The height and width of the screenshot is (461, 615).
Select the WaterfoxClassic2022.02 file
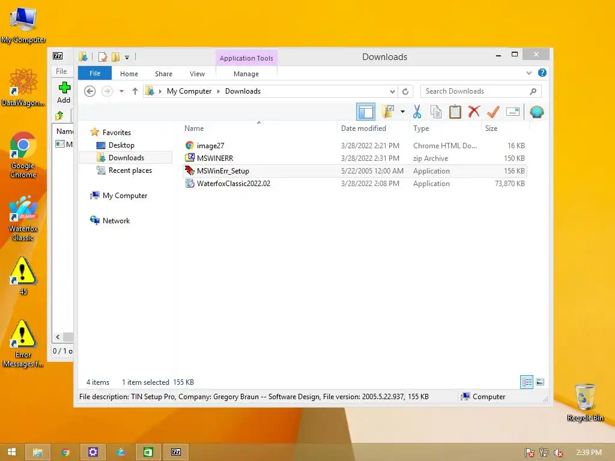click(x=355, y=184)
